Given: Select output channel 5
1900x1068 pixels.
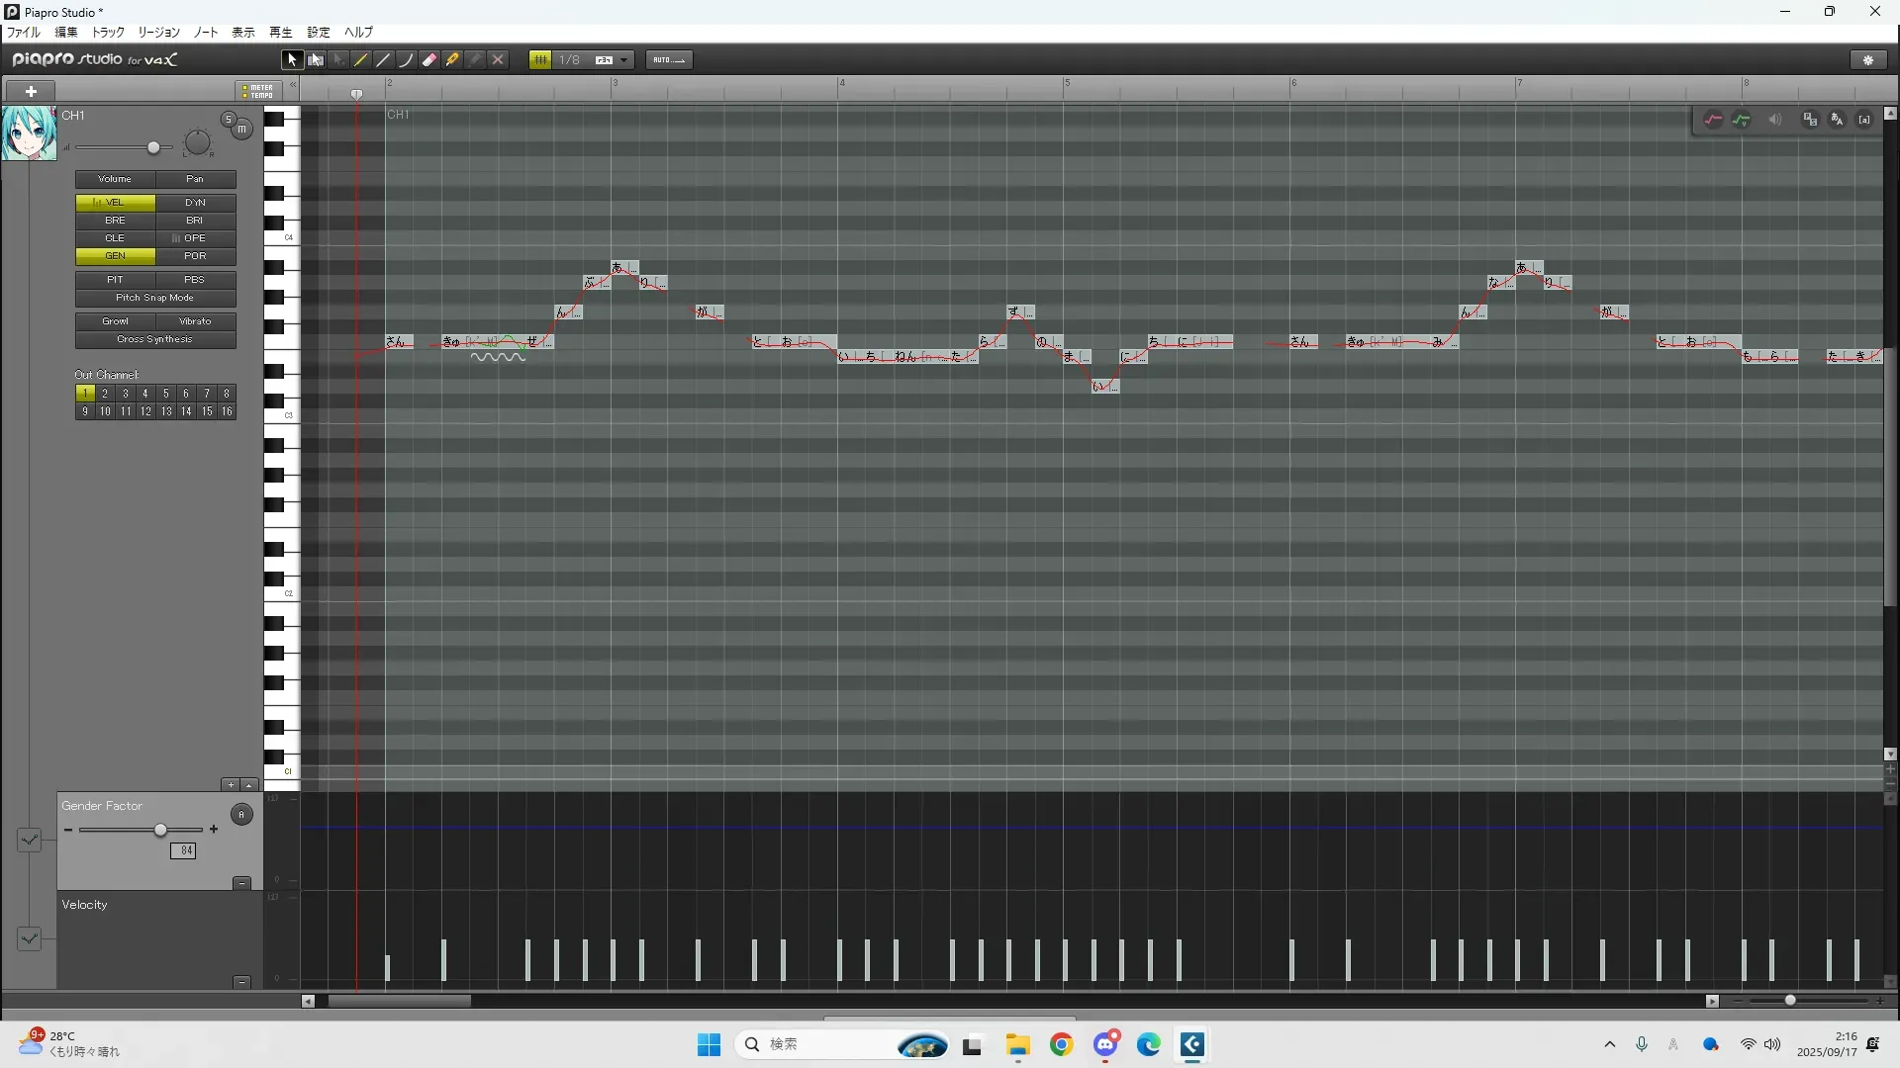Looking at the screenshot, I should pos(165,394).
